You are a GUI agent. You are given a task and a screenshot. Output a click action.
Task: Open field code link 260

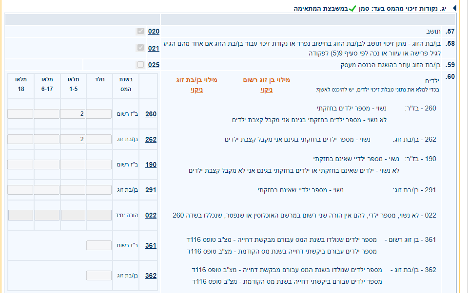click(151, 114)
